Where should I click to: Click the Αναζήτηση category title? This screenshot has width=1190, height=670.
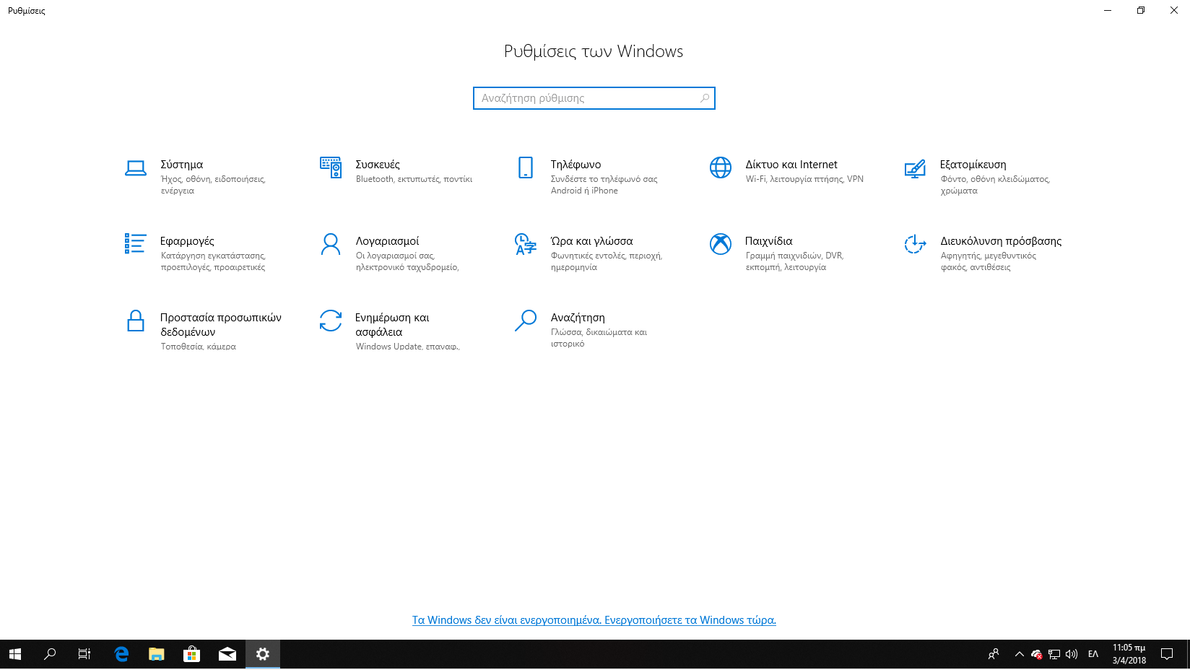(x=578, y=318)
